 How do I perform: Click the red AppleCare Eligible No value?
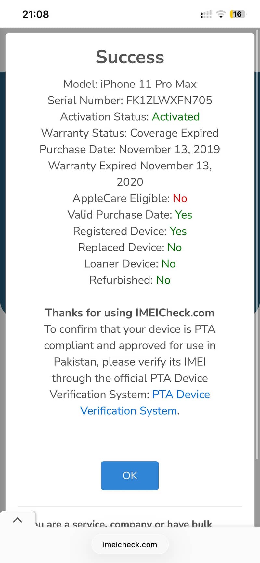[180, 198]
